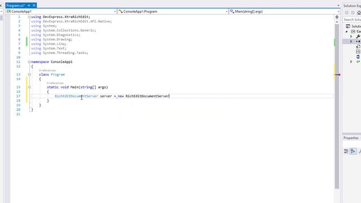The image size is (361, 203).
Task: Click Categorized view icon in Properties
Action: [x=346, y=151]
